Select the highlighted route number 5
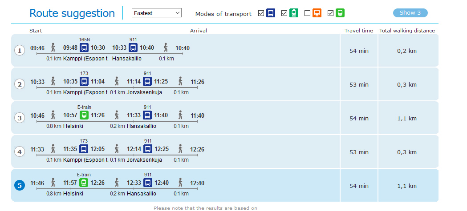The image size is (467, 211). coord(20,186)
